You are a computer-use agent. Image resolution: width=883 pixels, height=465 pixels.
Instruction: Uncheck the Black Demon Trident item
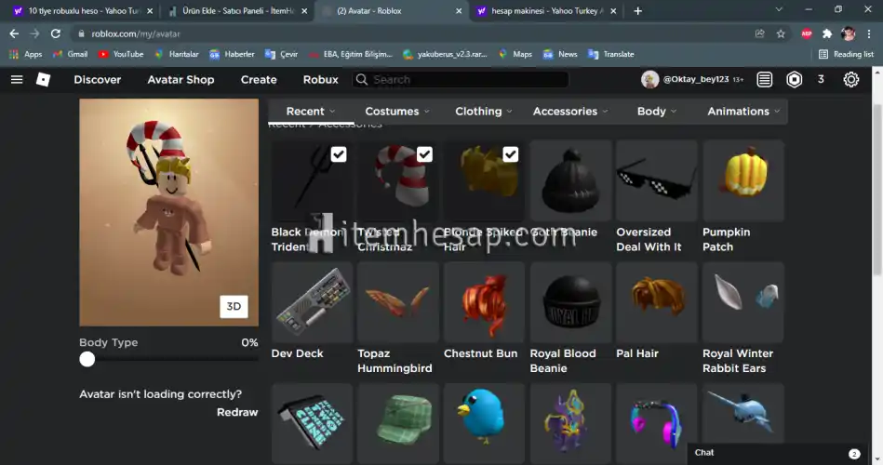coord(339,154)
